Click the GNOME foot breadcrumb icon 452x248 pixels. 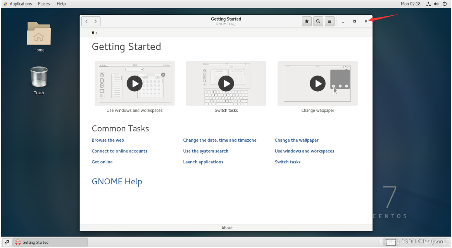93,32
